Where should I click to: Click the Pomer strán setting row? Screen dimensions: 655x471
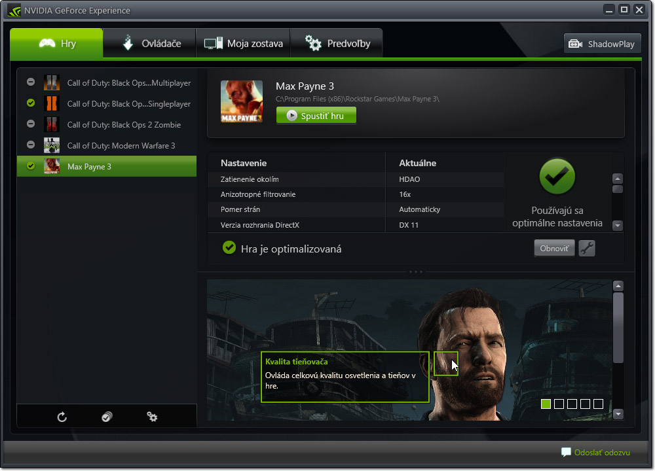click(356, 209)
